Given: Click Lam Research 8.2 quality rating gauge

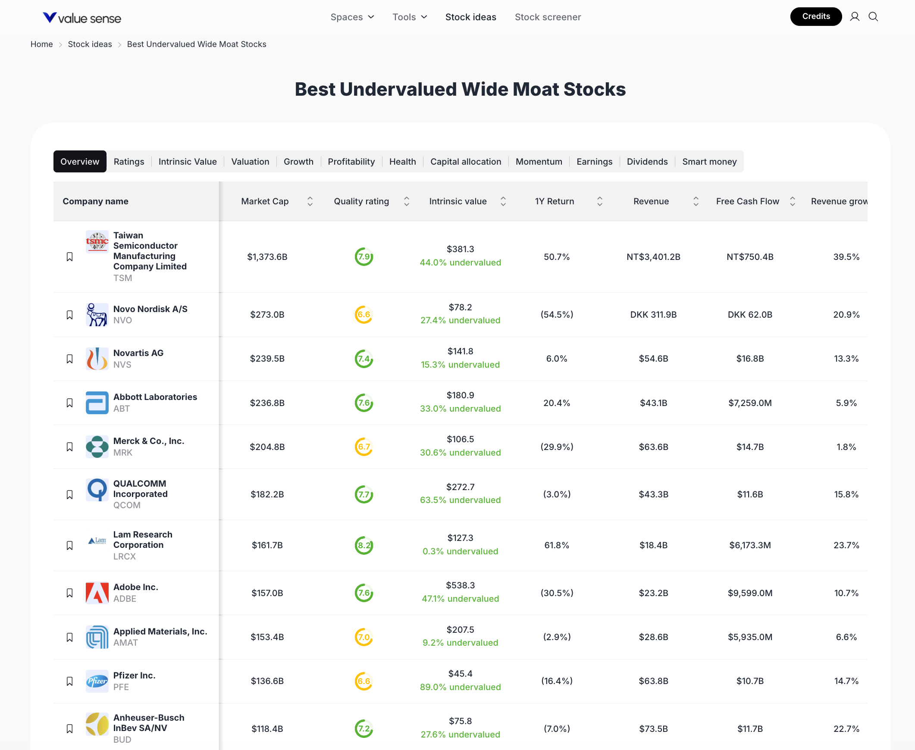Looking at the screenshot, I should pos(363,545).
